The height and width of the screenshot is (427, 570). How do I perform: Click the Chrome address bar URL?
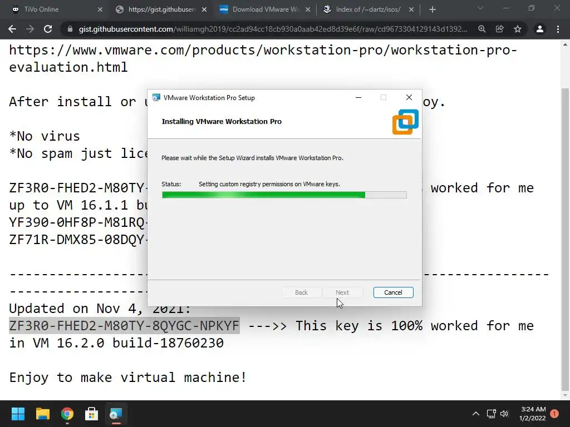[273, 29]
